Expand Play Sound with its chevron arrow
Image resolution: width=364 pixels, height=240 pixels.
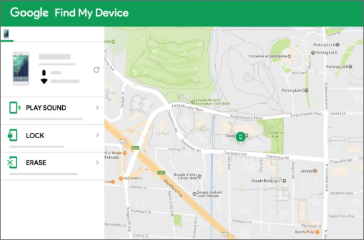click(x=97, y=108)
